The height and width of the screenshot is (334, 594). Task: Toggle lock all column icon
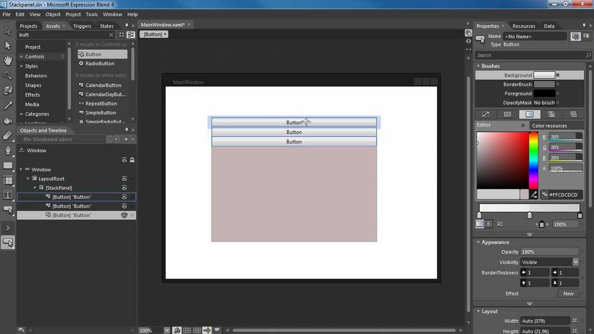[x=132, y=160]
